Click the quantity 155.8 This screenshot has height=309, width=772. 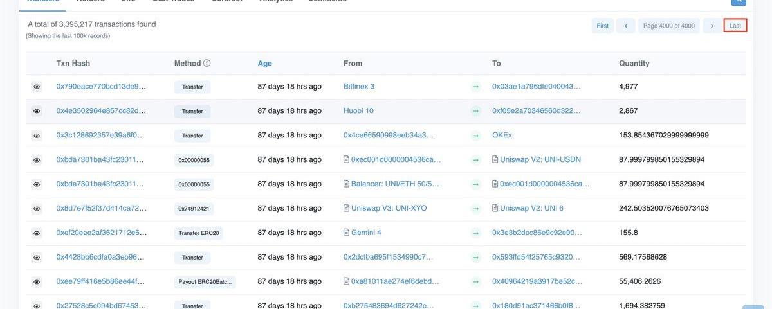(629, 233)
